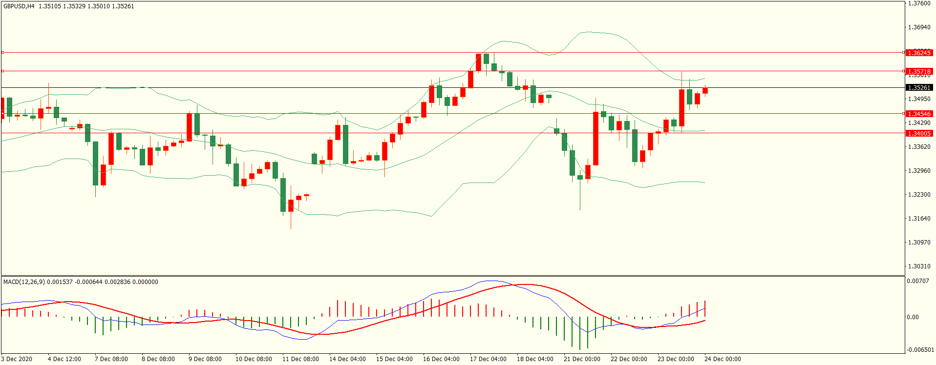Select the horizontal line drawn at 1.34005
The width and height of the screenshot is (936, 365).
point(452,133)
